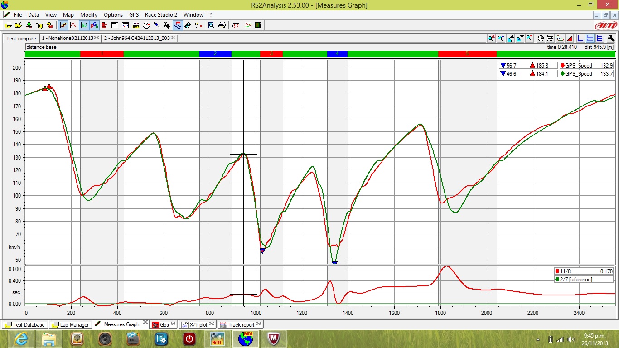
Task: Select sector 1 red segment marker
Action: (102, 54)
